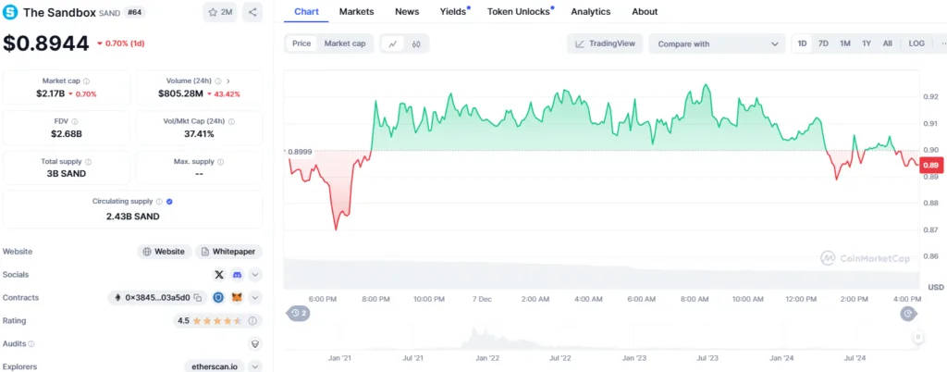Click the Audits info icon
Image resolution: width=947 pixels, height=372 pixels.
[x=31, y=343]
